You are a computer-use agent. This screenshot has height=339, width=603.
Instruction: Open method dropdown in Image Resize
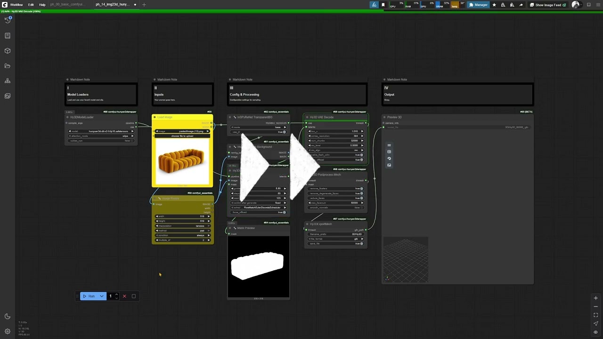pos(183,231)
